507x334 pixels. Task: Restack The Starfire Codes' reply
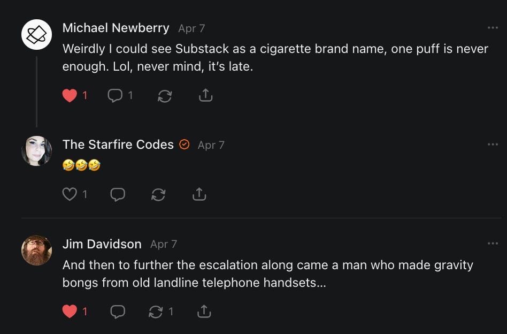(158, 194)
